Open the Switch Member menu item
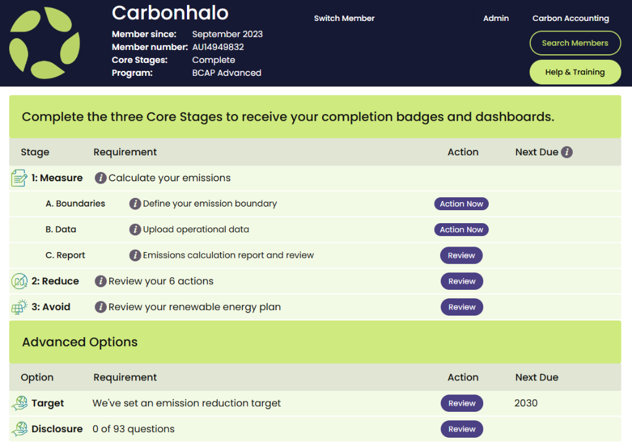 (x=344, y=18)
